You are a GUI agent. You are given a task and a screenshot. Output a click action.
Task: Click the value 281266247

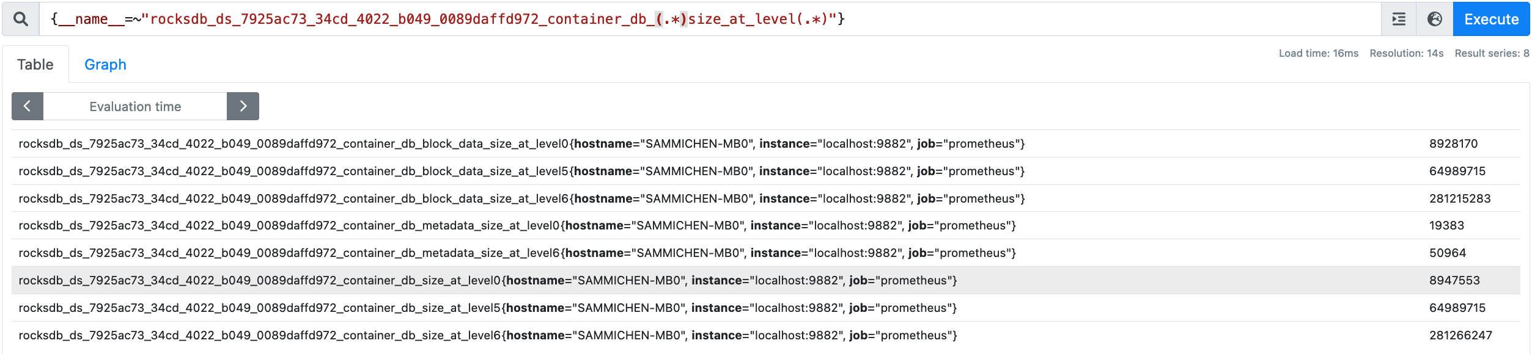pos(1460,335)
